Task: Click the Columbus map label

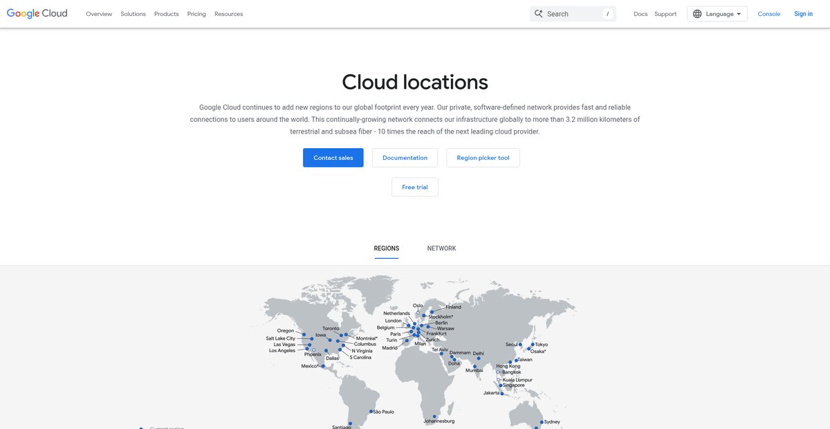Action: click(x=365, y=344)
